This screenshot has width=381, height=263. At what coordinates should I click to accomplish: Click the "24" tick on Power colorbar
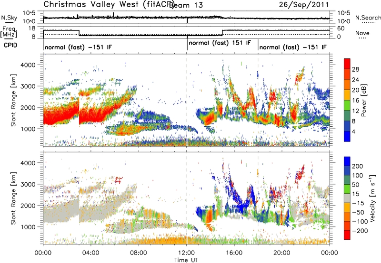coord(355,80)
